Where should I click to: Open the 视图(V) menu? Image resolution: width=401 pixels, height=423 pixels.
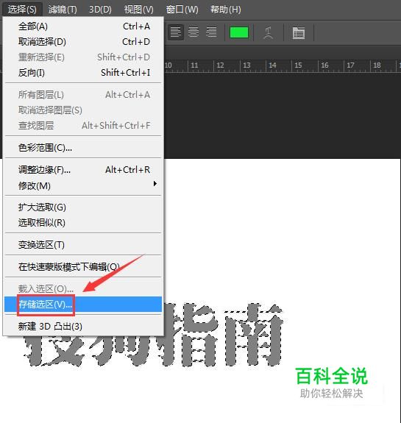(139, 10)
